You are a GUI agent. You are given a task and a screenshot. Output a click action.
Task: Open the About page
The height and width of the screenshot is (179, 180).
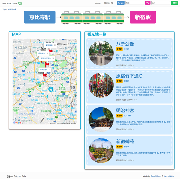[98, 3]
